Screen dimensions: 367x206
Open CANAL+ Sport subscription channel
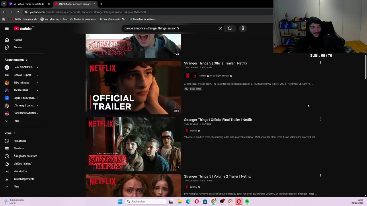[22, 75]
